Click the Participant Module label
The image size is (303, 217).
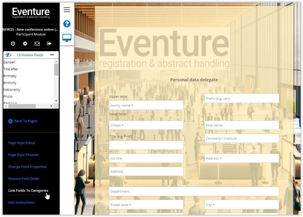pyautogui.click(x=31, y=34)
